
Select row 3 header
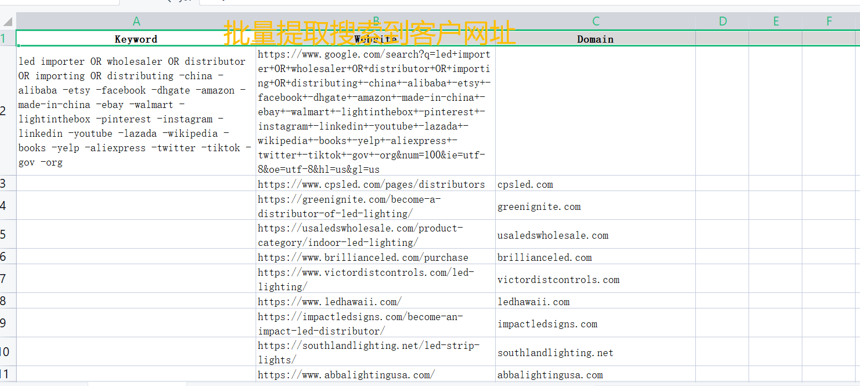8,183
